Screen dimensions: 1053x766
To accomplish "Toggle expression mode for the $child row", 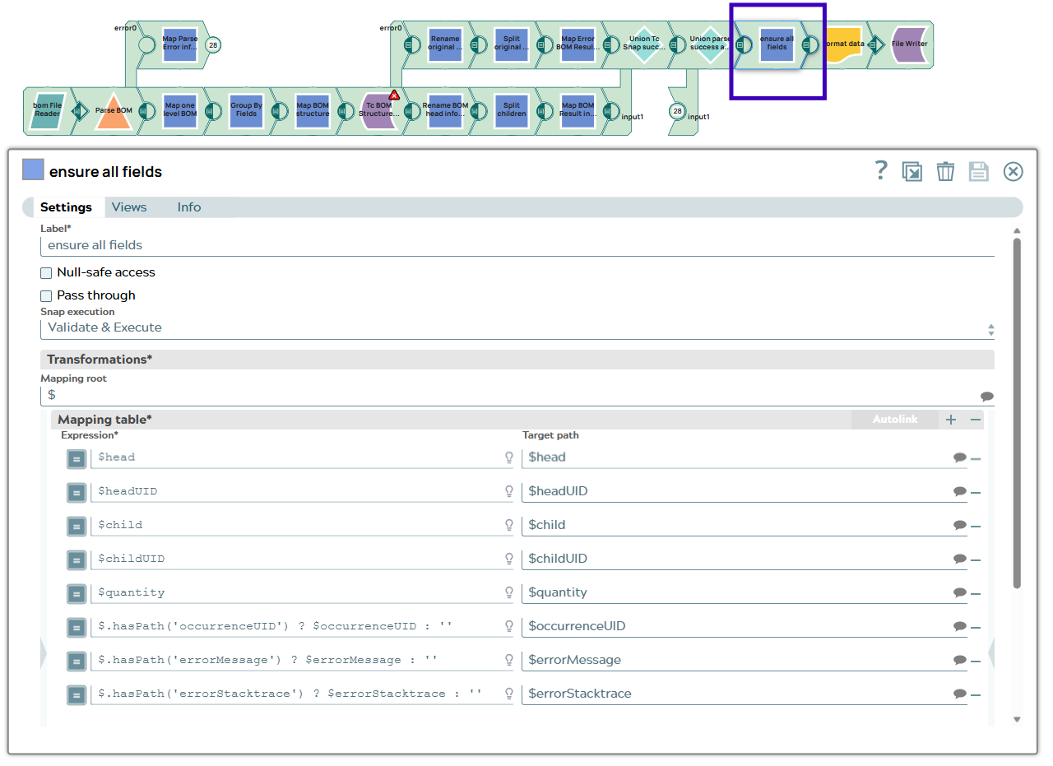I will point(77,526).
